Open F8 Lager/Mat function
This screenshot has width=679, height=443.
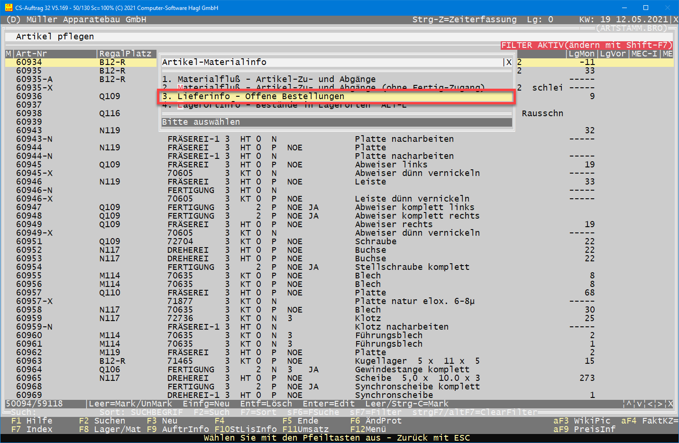tap(110, 429)
